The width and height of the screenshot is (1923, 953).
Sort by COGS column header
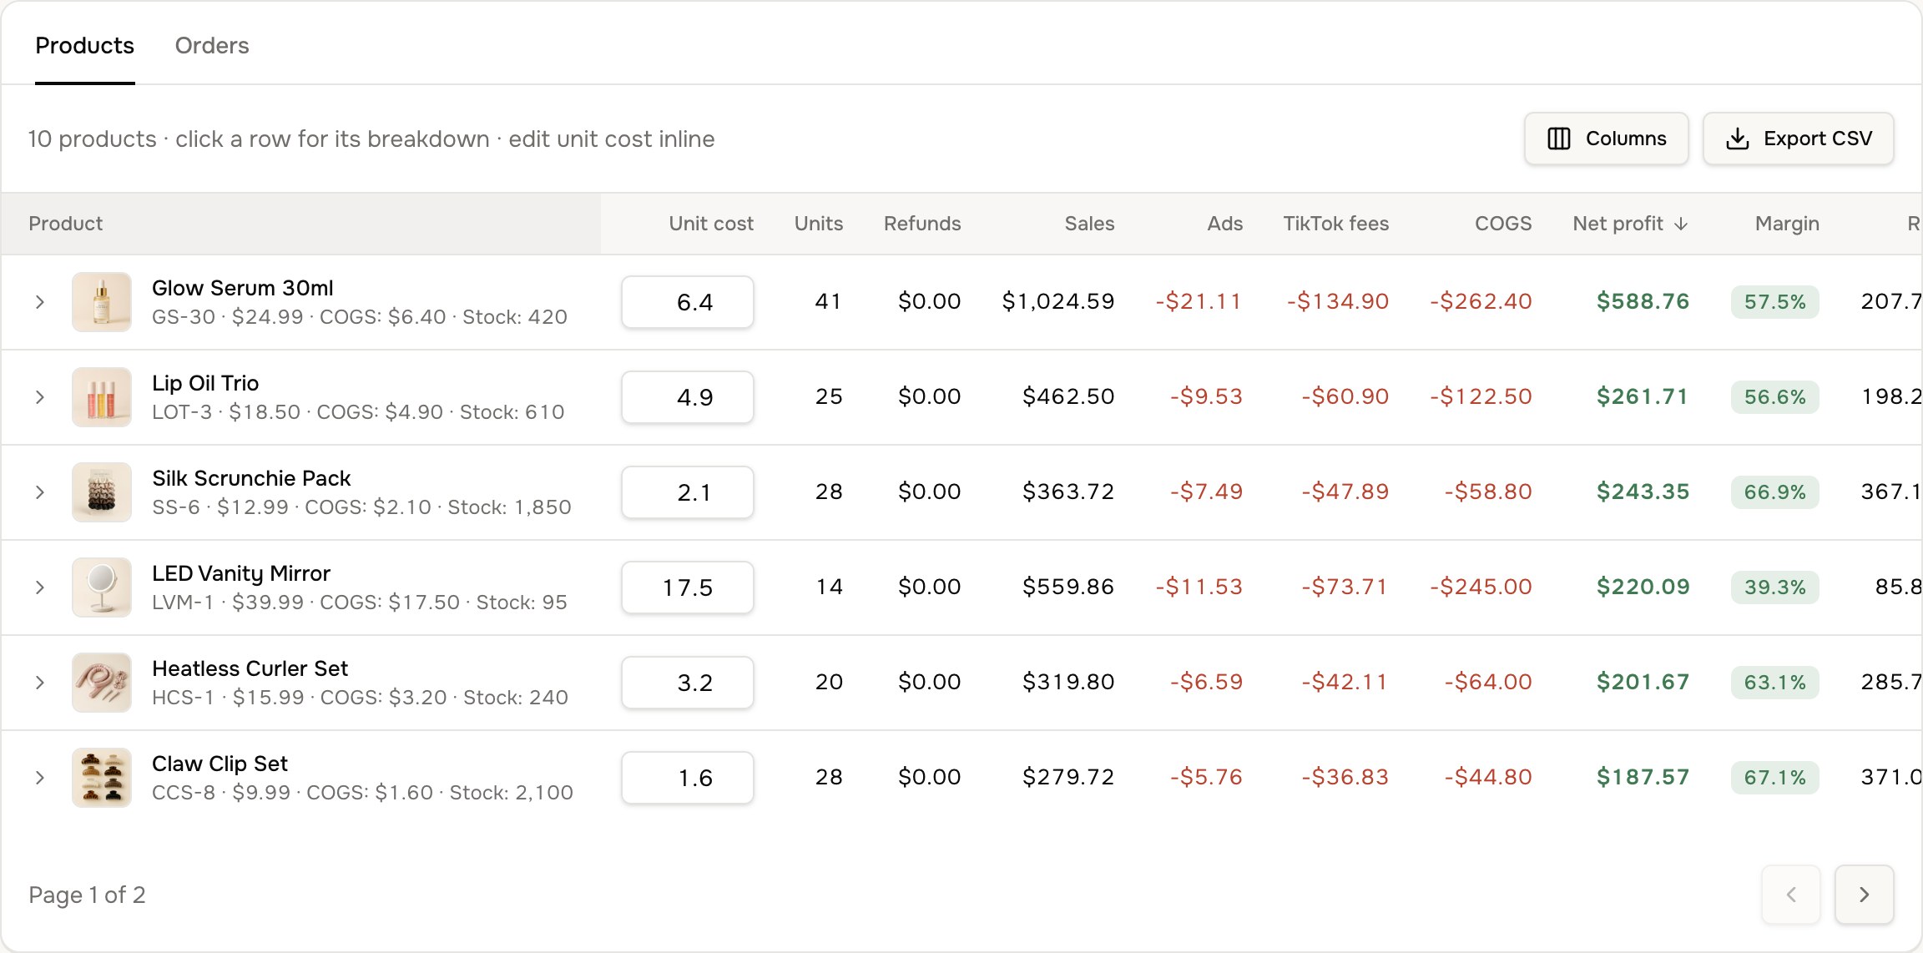[1503, 224]
